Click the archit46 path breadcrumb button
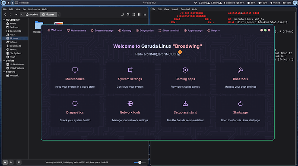The height and width of the screenshot is (166, 298). pyautogui.click(x=32, y=15)
